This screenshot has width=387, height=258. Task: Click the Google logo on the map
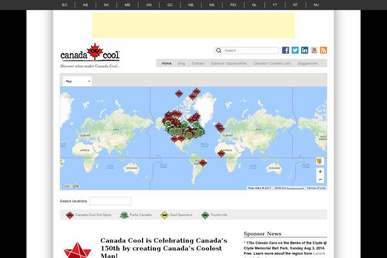click(x=70, y=186)
